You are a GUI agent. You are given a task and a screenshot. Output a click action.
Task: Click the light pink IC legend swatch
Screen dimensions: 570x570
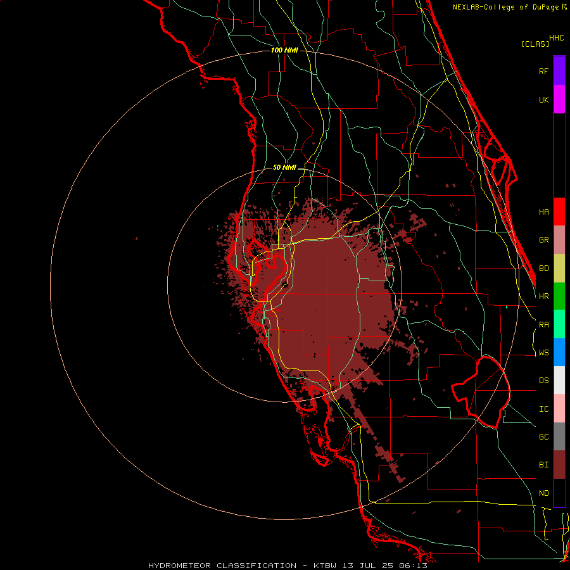click(x=559, y=408)
